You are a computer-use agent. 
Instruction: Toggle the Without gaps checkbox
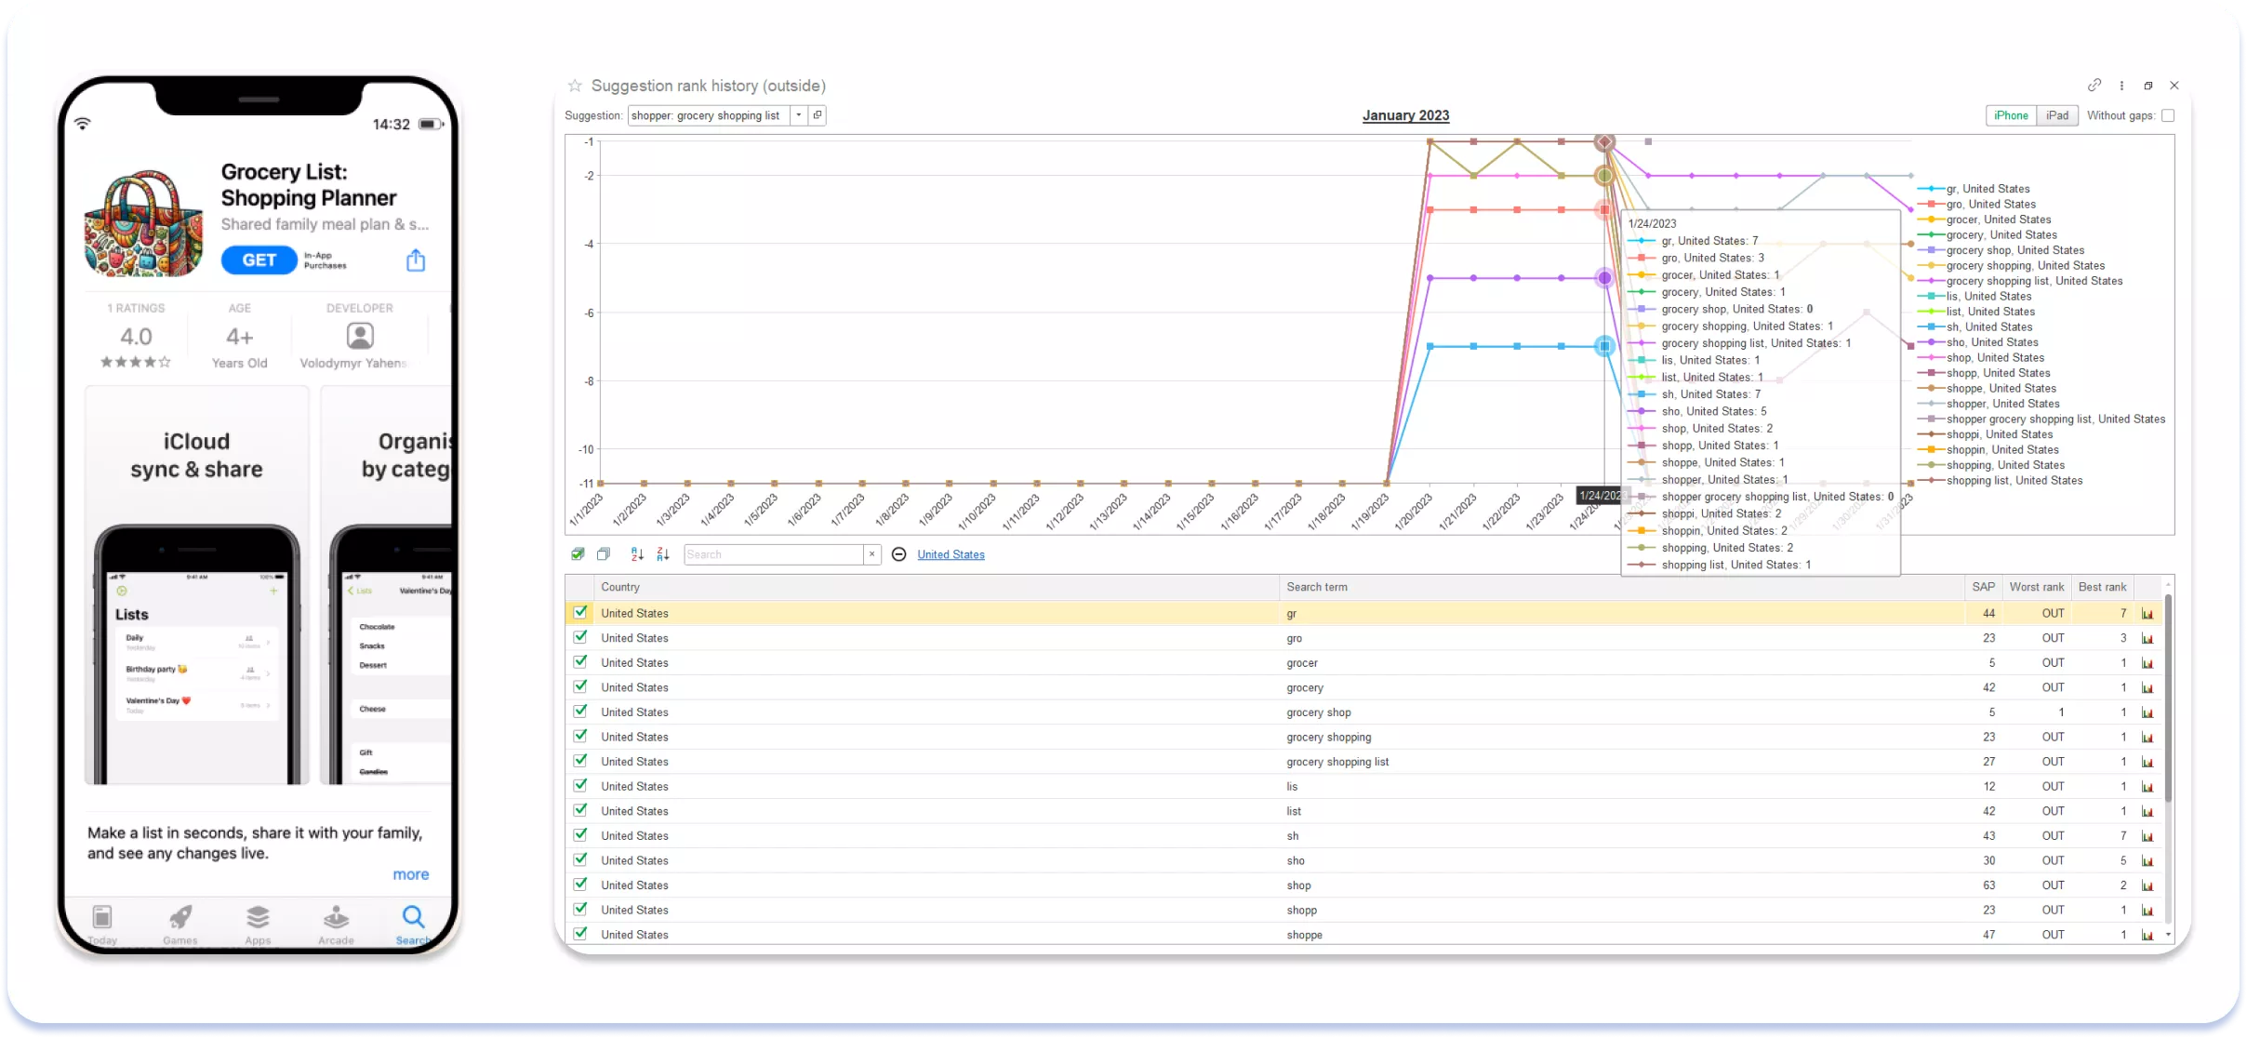click(2168, 116)
